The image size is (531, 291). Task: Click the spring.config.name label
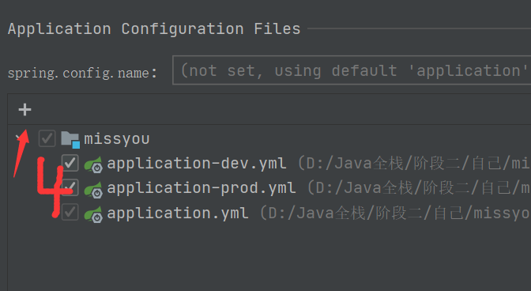(82, 73)
